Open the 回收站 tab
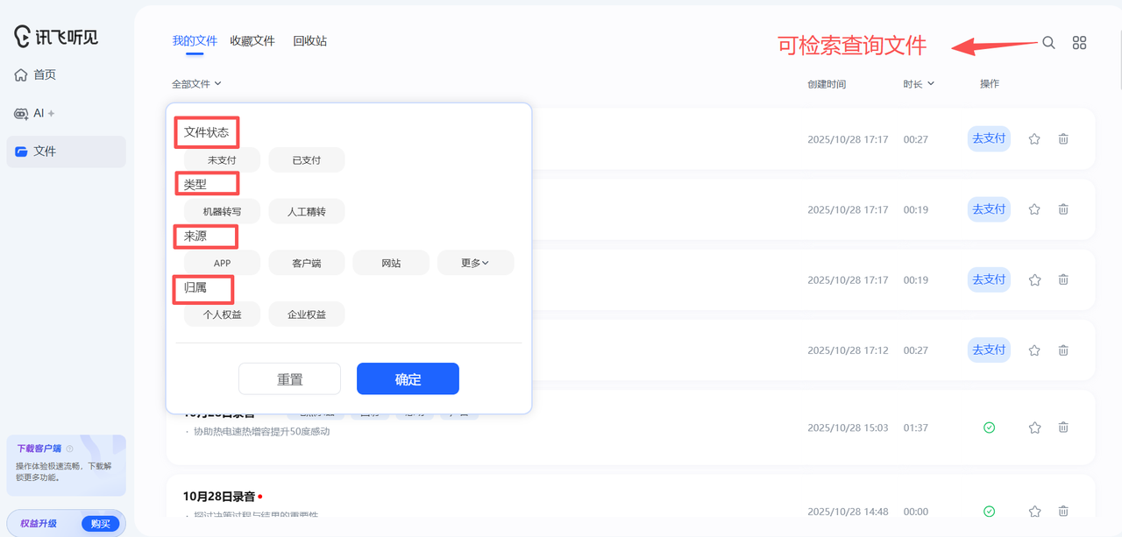This screenshot has height=537, width=1122. coord(309,41)
